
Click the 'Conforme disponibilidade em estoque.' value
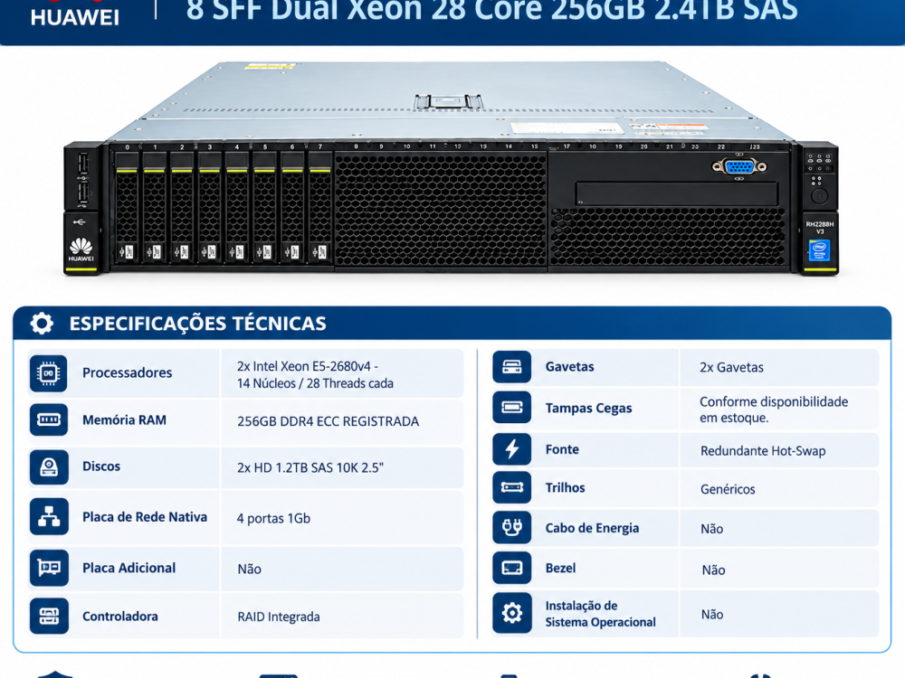[774, 410]
